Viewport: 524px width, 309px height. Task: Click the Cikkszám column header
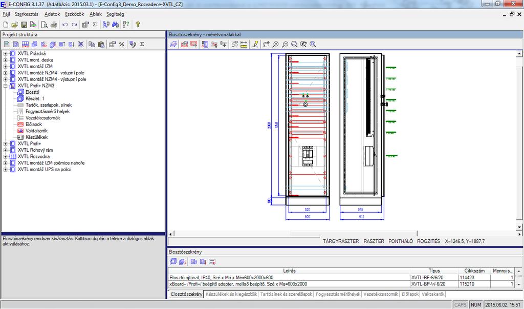point(474,271)
